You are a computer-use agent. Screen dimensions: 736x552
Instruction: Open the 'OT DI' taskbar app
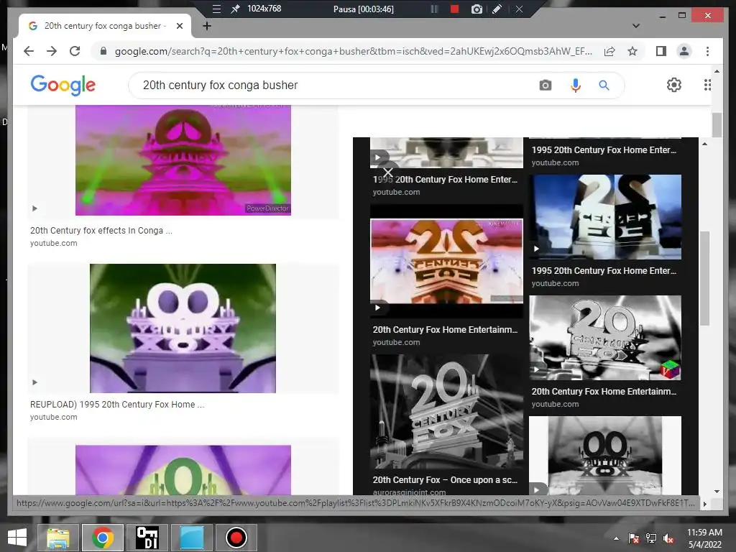(147, 538)
